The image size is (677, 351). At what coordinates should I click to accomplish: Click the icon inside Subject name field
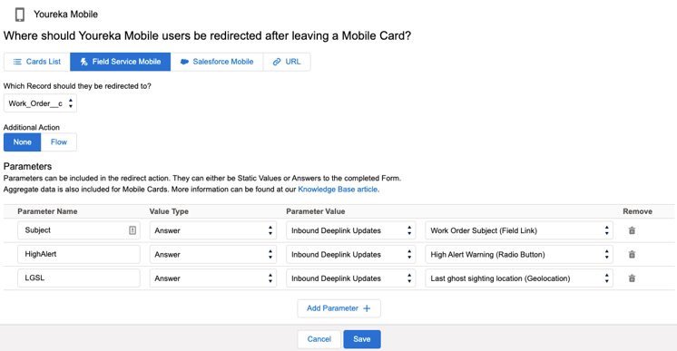[x=132, y=230]
